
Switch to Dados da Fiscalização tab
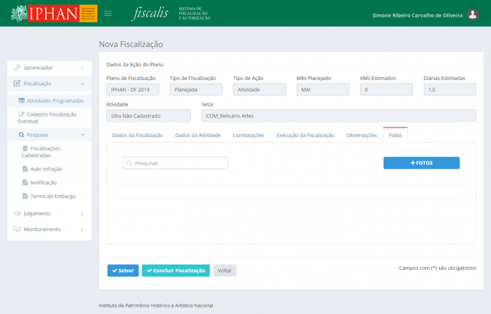tap(137, 135)
